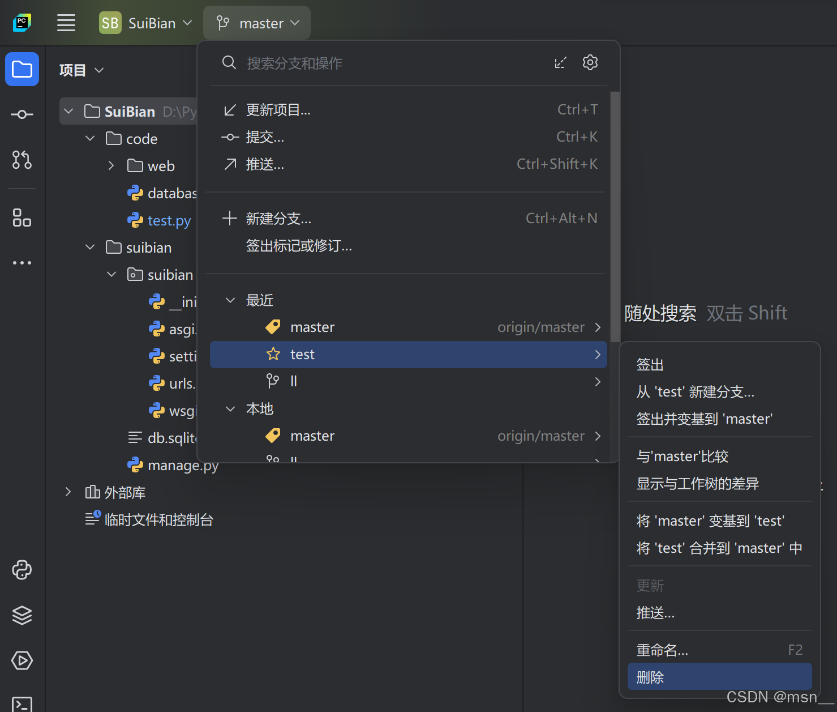This screenshot has height=712, width=837.
Task: Collapse the 本地 branch section
Action: pyautogui.click(x=230, y=409)
